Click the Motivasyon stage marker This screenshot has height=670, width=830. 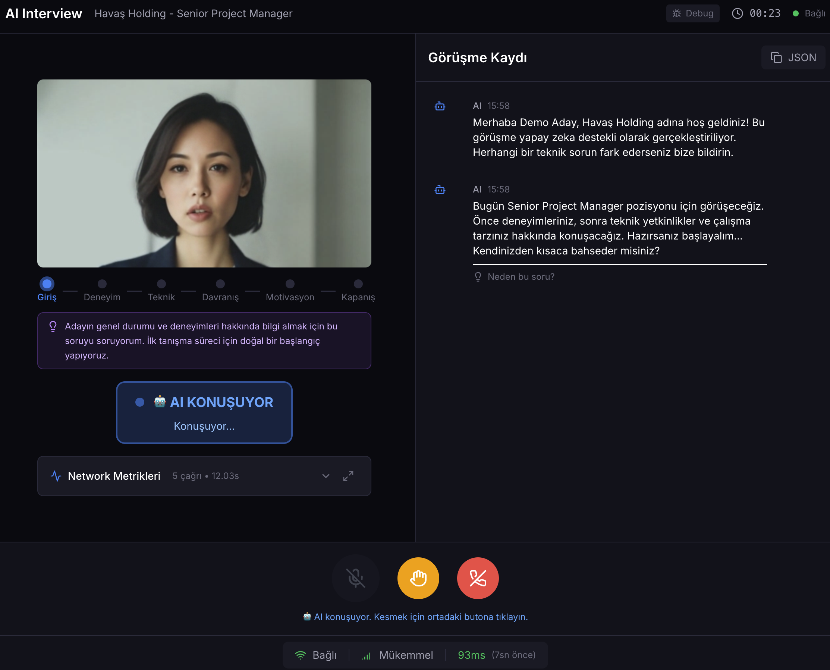(x=290, y=284)
